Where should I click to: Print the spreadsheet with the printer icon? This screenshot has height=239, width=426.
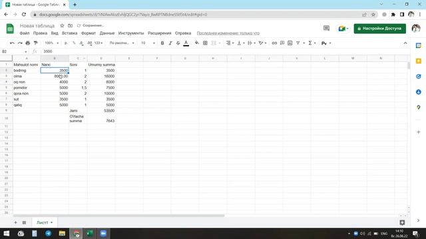tap(28, 43)
